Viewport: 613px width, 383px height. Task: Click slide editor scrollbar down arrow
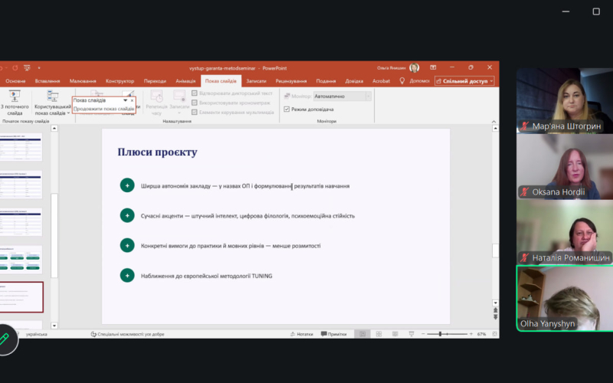[x=495, y=303]
